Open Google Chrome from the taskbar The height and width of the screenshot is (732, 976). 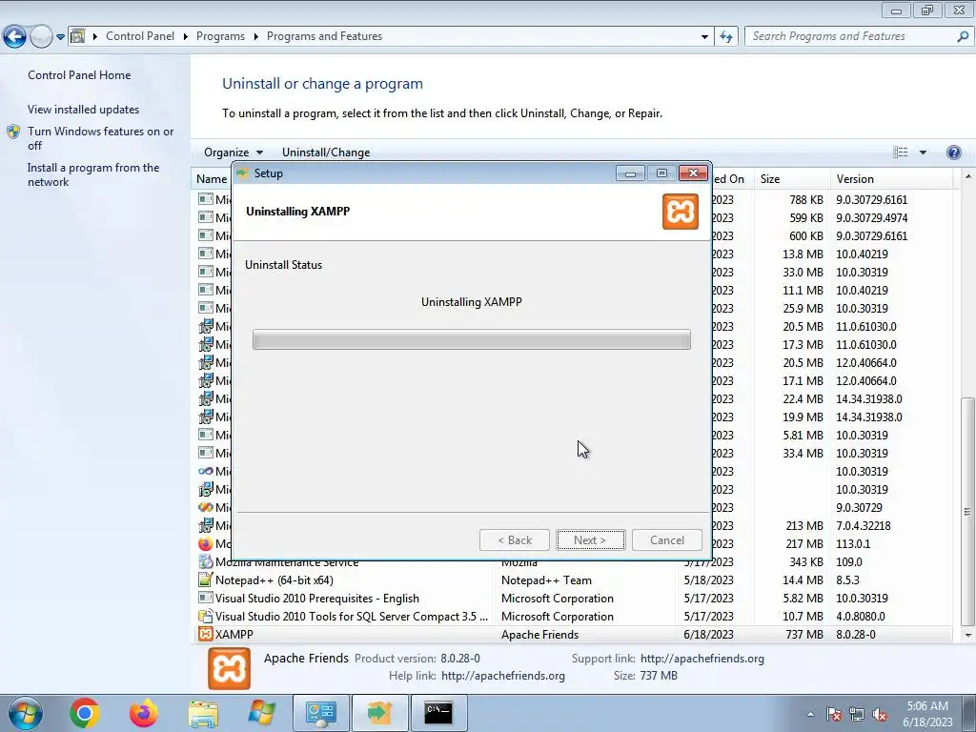point(84,713)
